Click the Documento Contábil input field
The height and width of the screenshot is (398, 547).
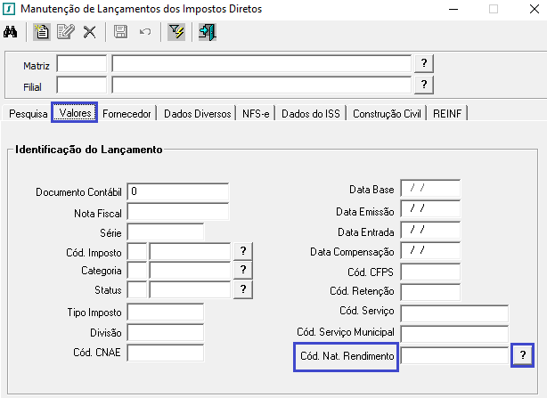coord(178,192)
